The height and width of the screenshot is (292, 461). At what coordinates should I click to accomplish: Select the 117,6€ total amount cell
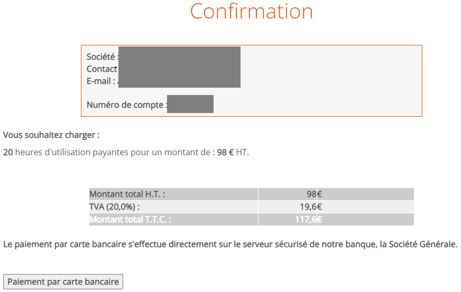click(309, 219)
